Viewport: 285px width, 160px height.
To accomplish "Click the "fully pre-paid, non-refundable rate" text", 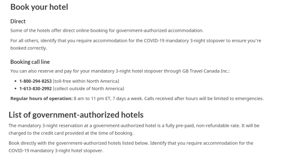I will point(200,126).
